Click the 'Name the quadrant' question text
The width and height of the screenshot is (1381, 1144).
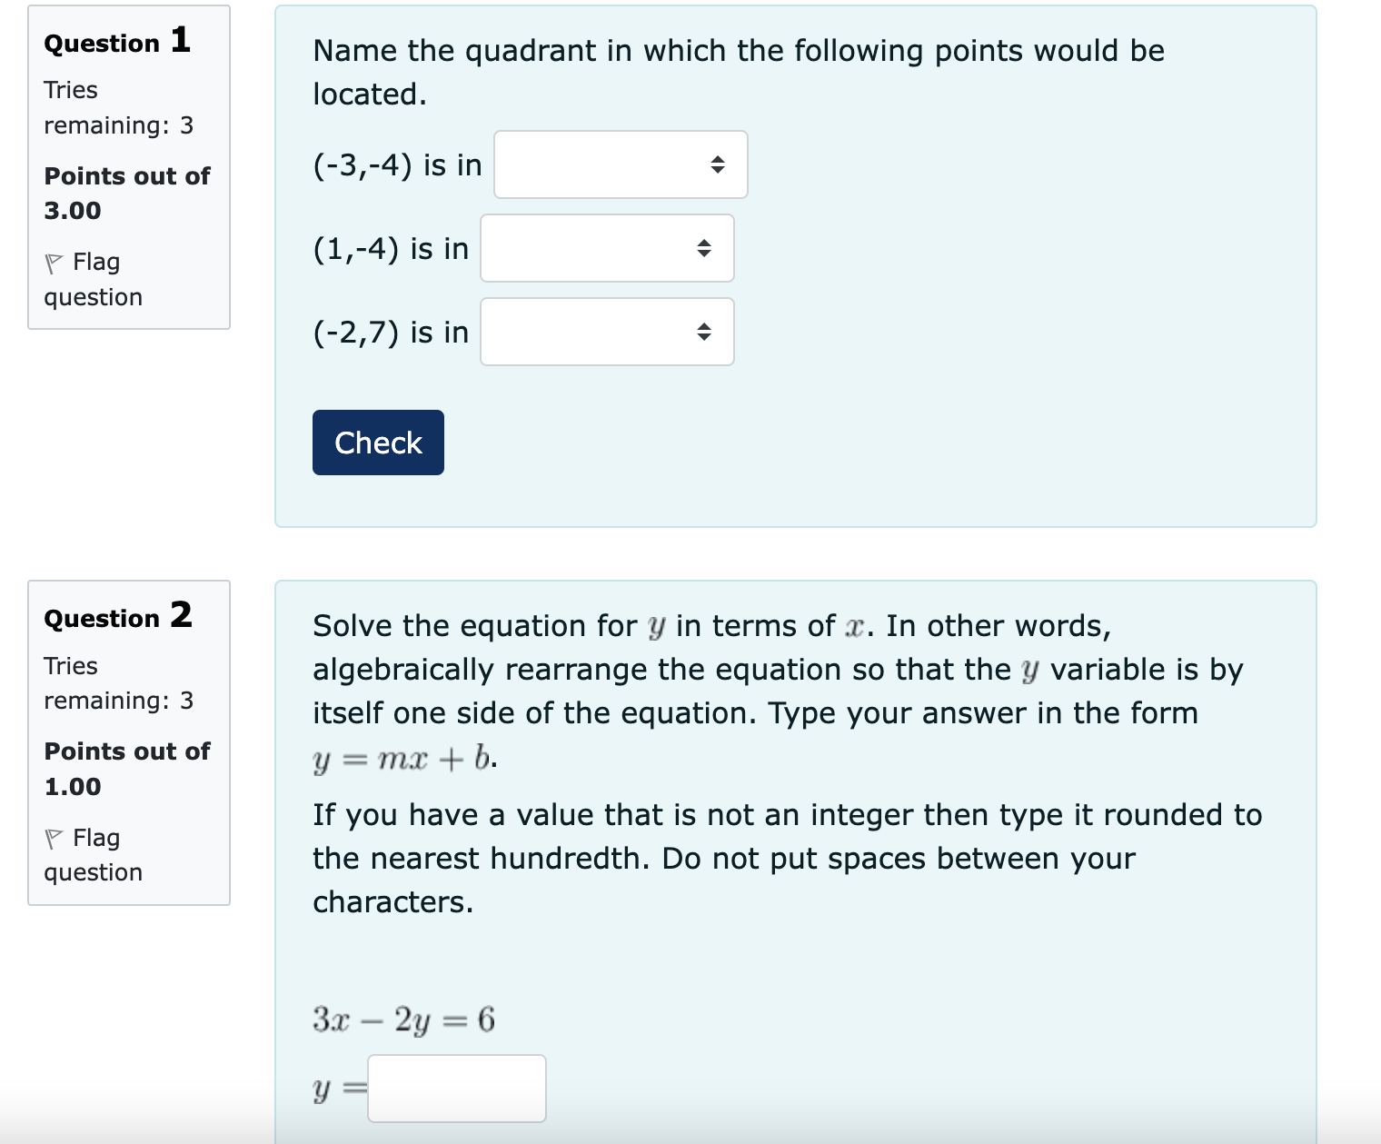[x=739, y=73]
